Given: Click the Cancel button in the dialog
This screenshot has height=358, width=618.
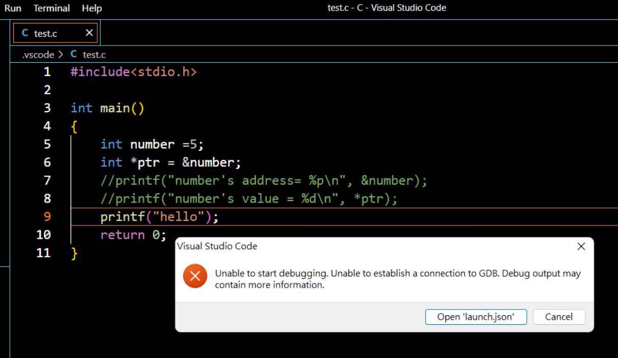Looking at the screenshot, I should tap(559, 317).
